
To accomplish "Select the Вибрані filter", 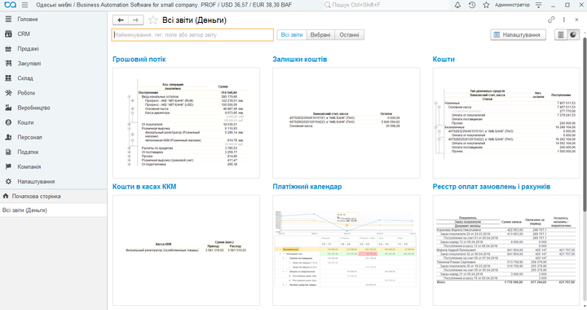I will (320, 35).
